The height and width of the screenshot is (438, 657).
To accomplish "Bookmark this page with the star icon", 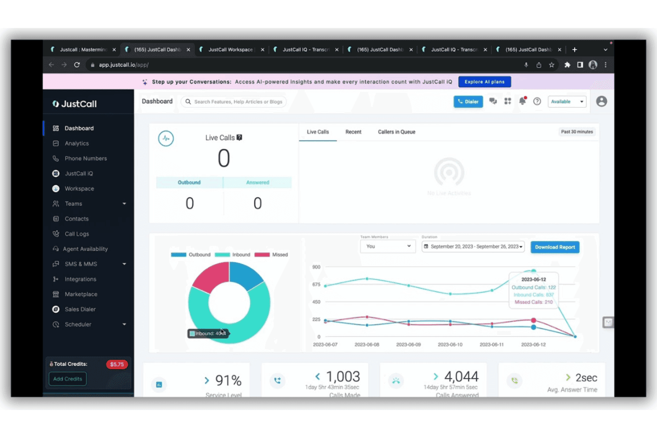I will (551, 65).
